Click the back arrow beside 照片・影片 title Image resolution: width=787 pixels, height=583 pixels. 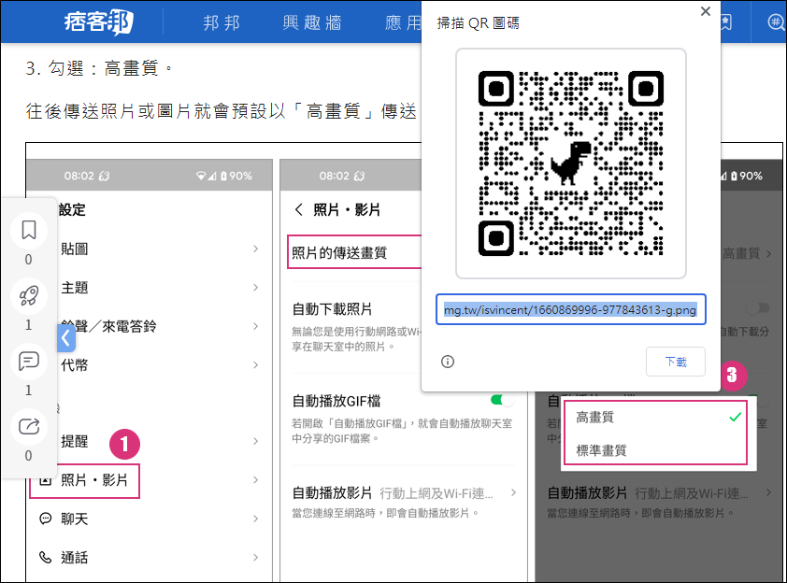(299, 209)
